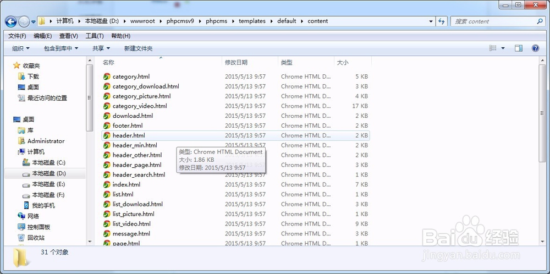Screen dimensions: 550x274
Task: Expand the 组织 dropdown
Action: click(x=21, y=48)
